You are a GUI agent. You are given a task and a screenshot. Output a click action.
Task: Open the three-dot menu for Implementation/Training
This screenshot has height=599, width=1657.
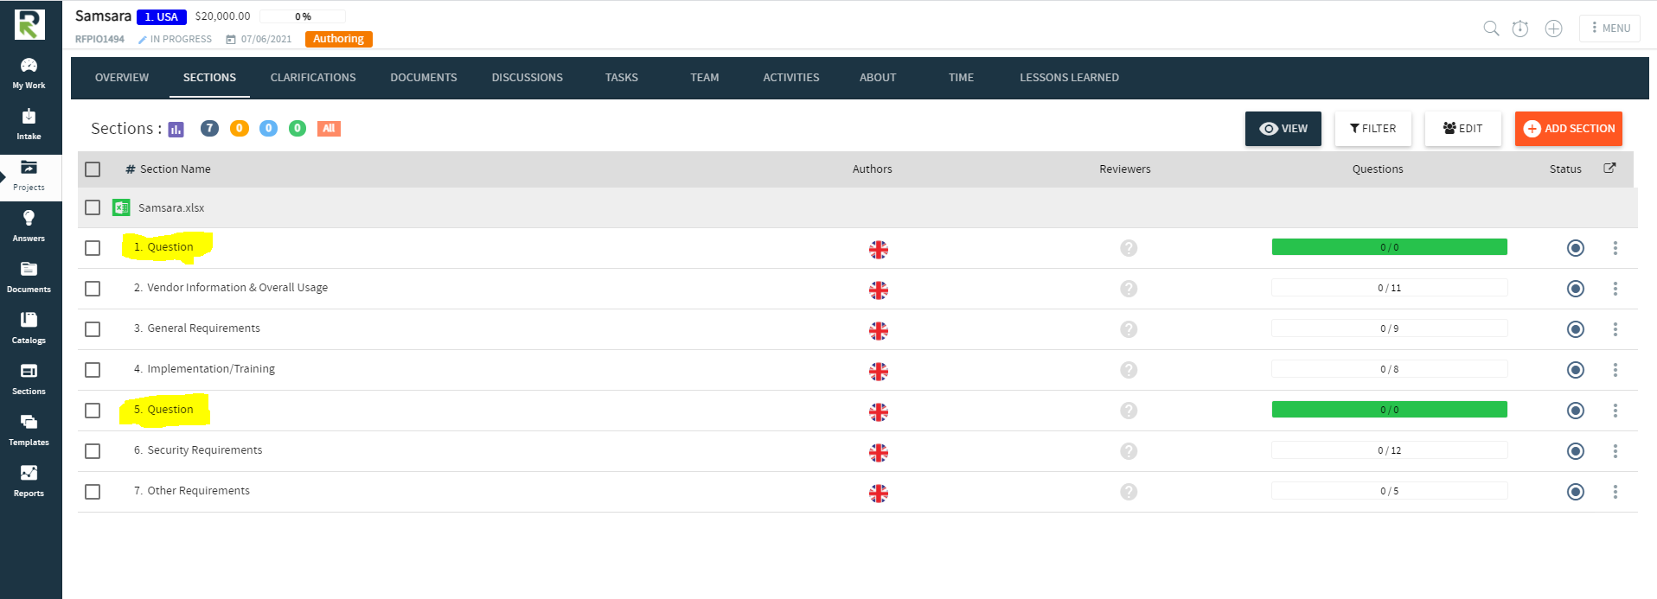(x=1615, y=370)
